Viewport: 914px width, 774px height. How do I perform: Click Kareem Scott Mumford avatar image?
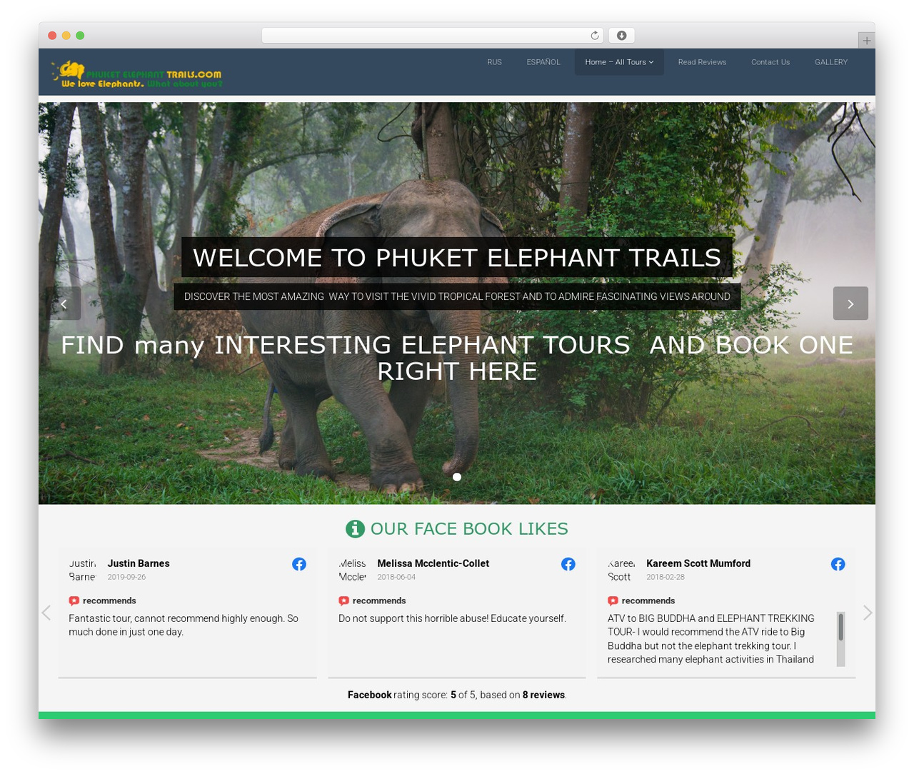point(622,570)
